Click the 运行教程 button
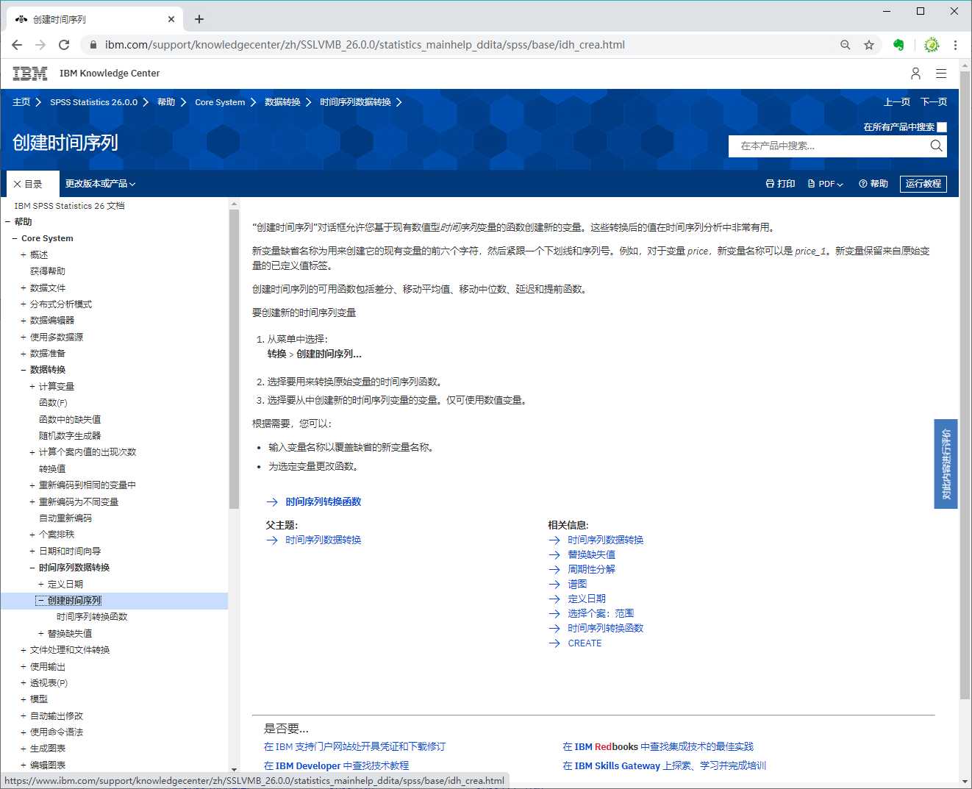Image resolution: width=972 pixels, height=789 pixels. click(923, 184)
